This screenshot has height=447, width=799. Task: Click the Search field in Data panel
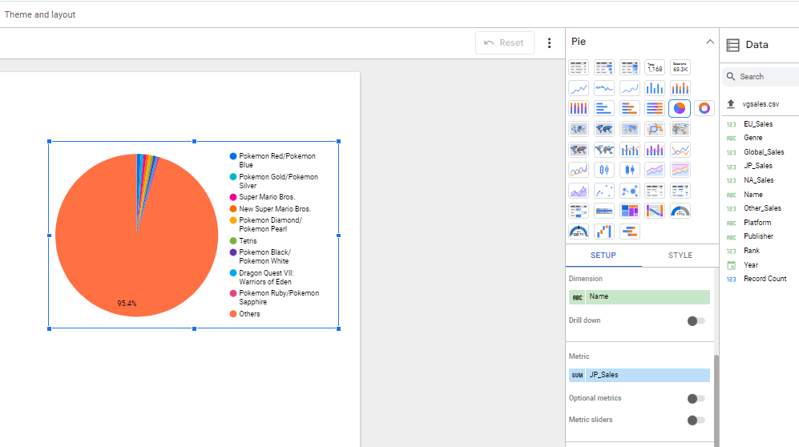point(765,77)
